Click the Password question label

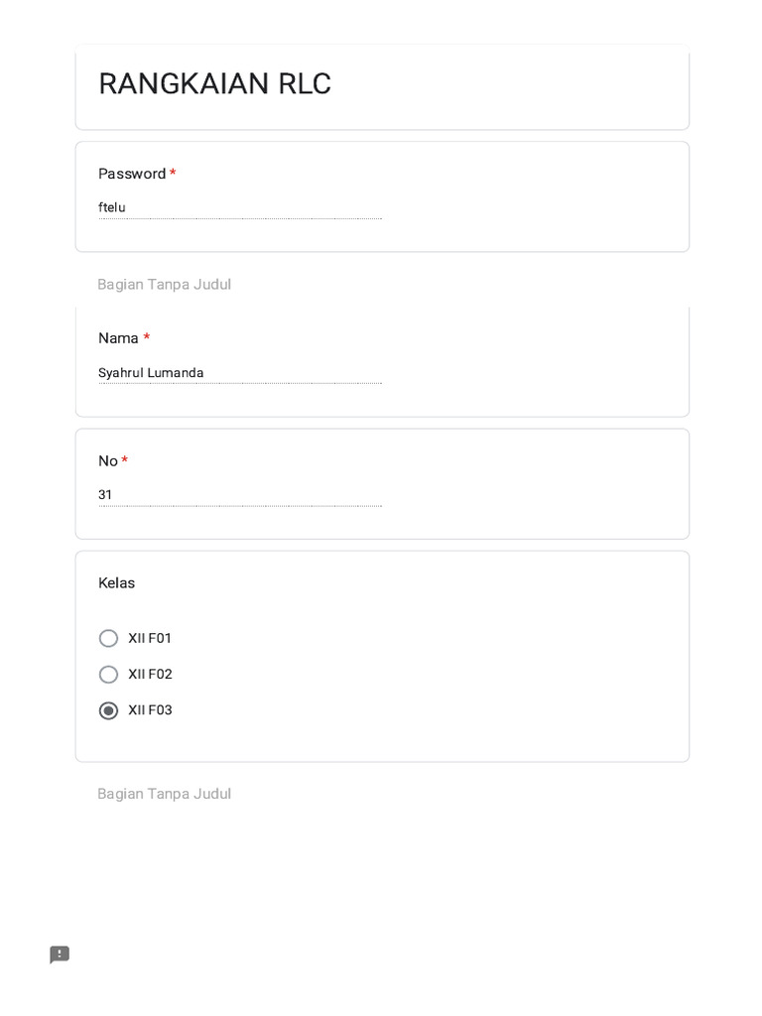click(132, 174)
